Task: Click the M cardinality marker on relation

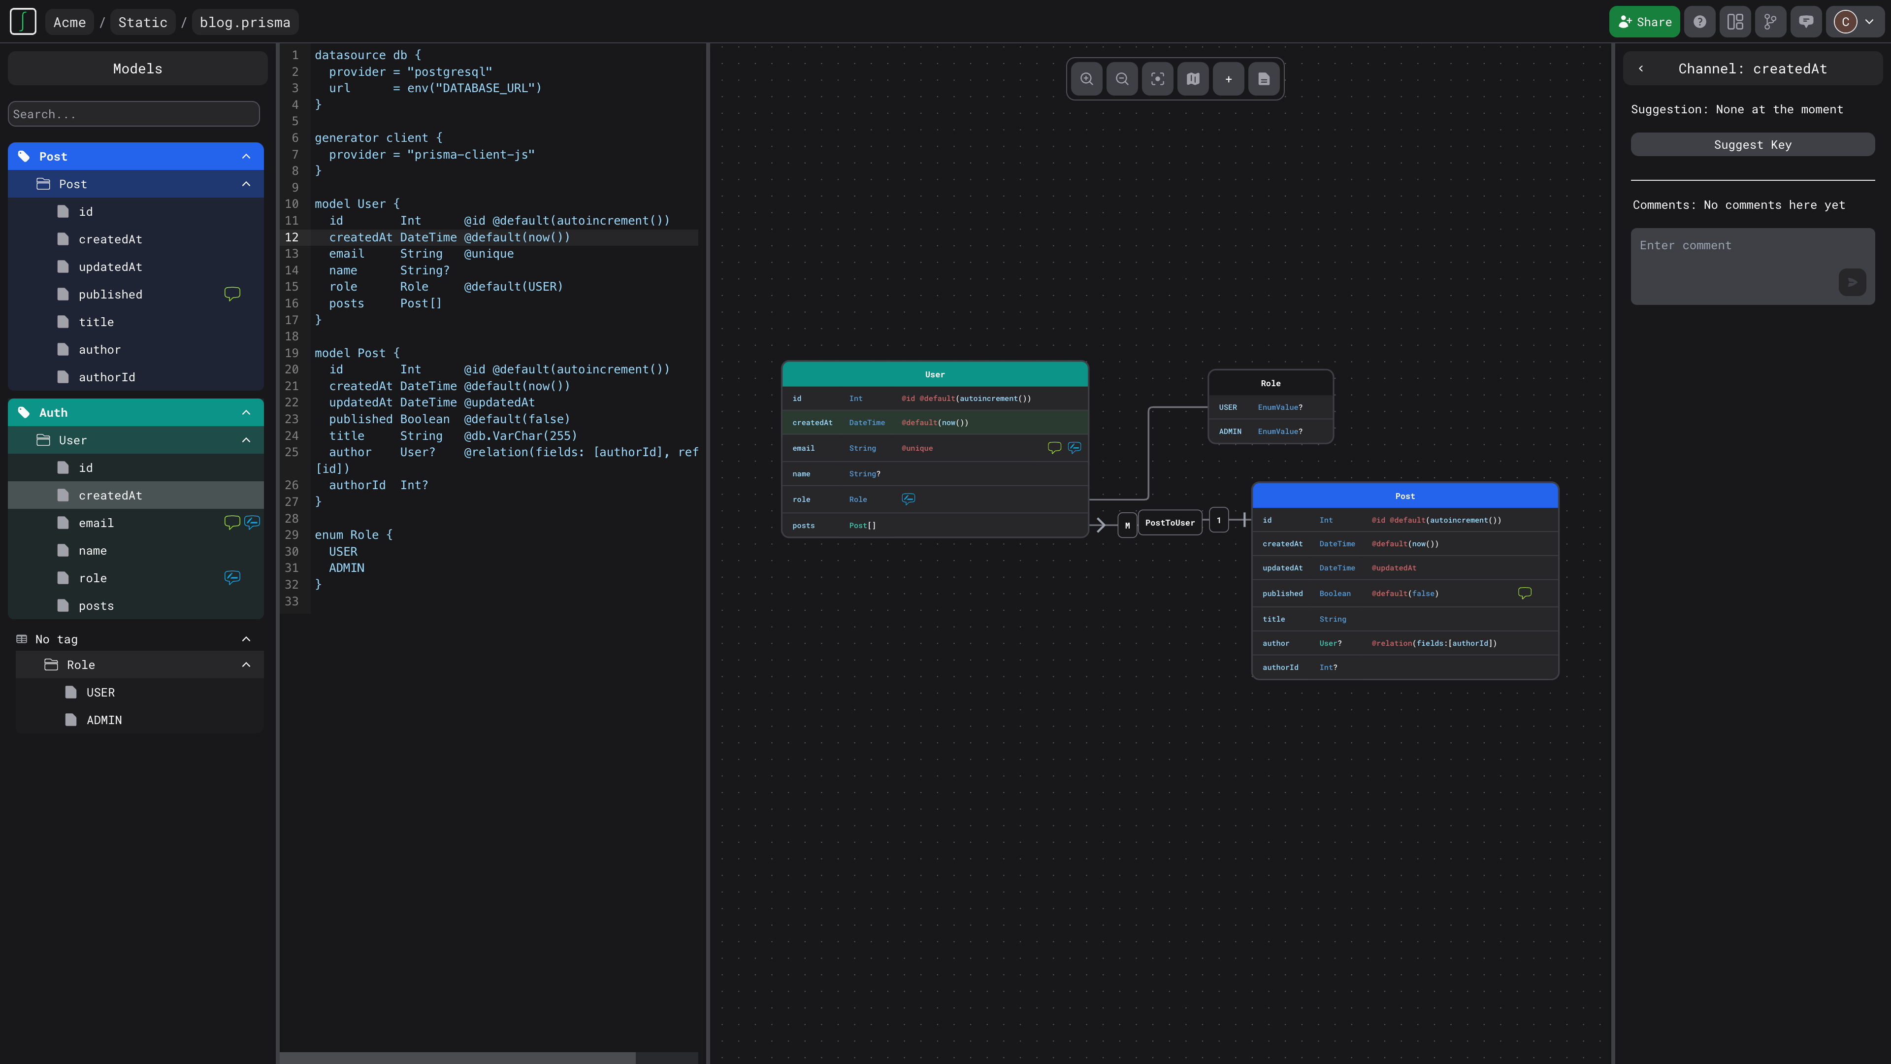Action: point(1128,525)
